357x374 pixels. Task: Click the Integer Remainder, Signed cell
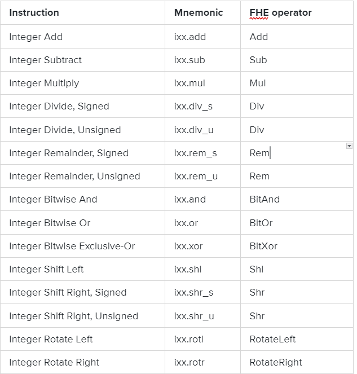pyautogui.click(x=68, y=153)
